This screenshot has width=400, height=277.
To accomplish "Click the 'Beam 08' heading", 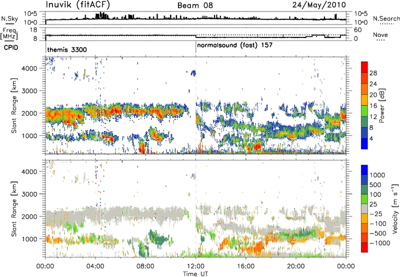I will pos(195,5).
